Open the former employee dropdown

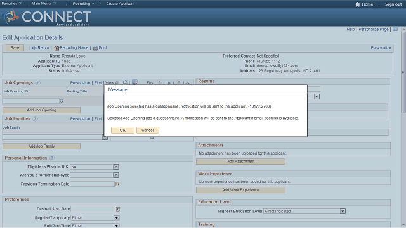(115, 175)
